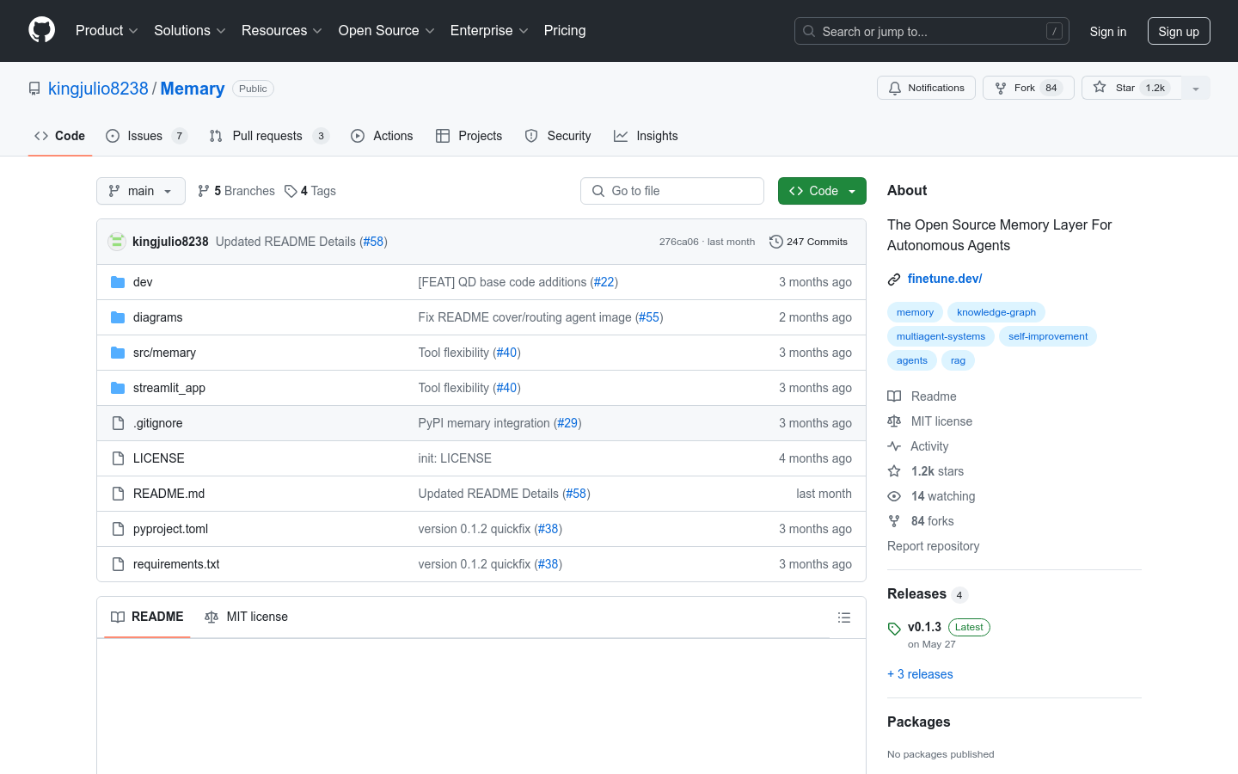1238x774 pixels.
Task: View the 5 Branches link
Action: [236, 191]
